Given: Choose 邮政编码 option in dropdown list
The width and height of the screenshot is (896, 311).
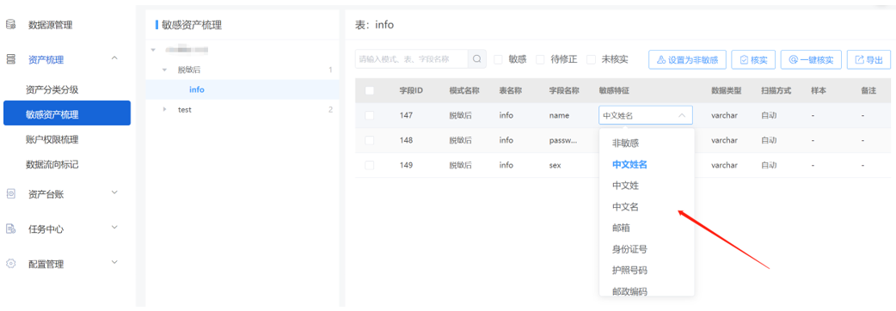Looking at the screenshot, I should pyautogui.click(x=629, y=291).
